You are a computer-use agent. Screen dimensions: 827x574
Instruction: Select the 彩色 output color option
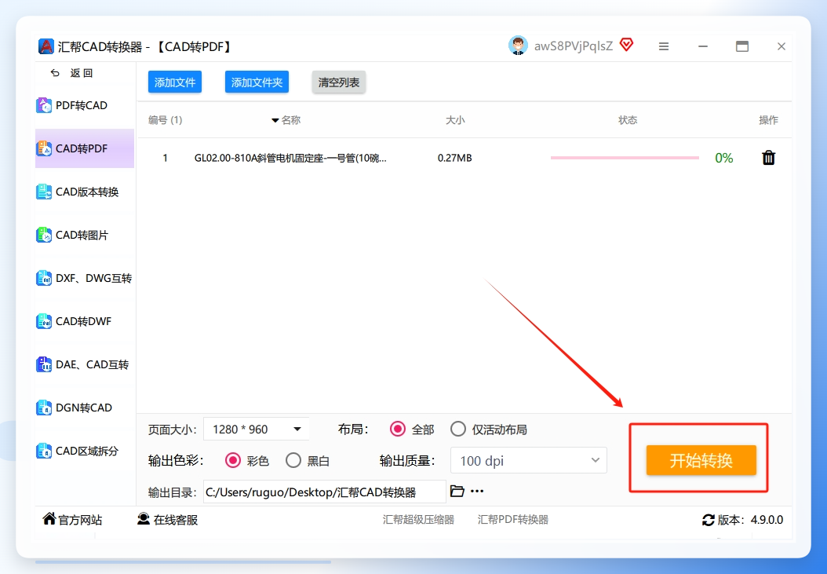[232, 460]
